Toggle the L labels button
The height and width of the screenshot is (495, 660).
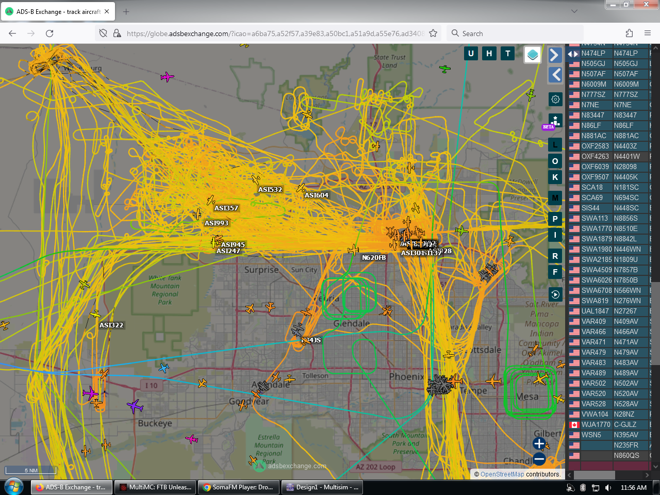coord(555,145)
